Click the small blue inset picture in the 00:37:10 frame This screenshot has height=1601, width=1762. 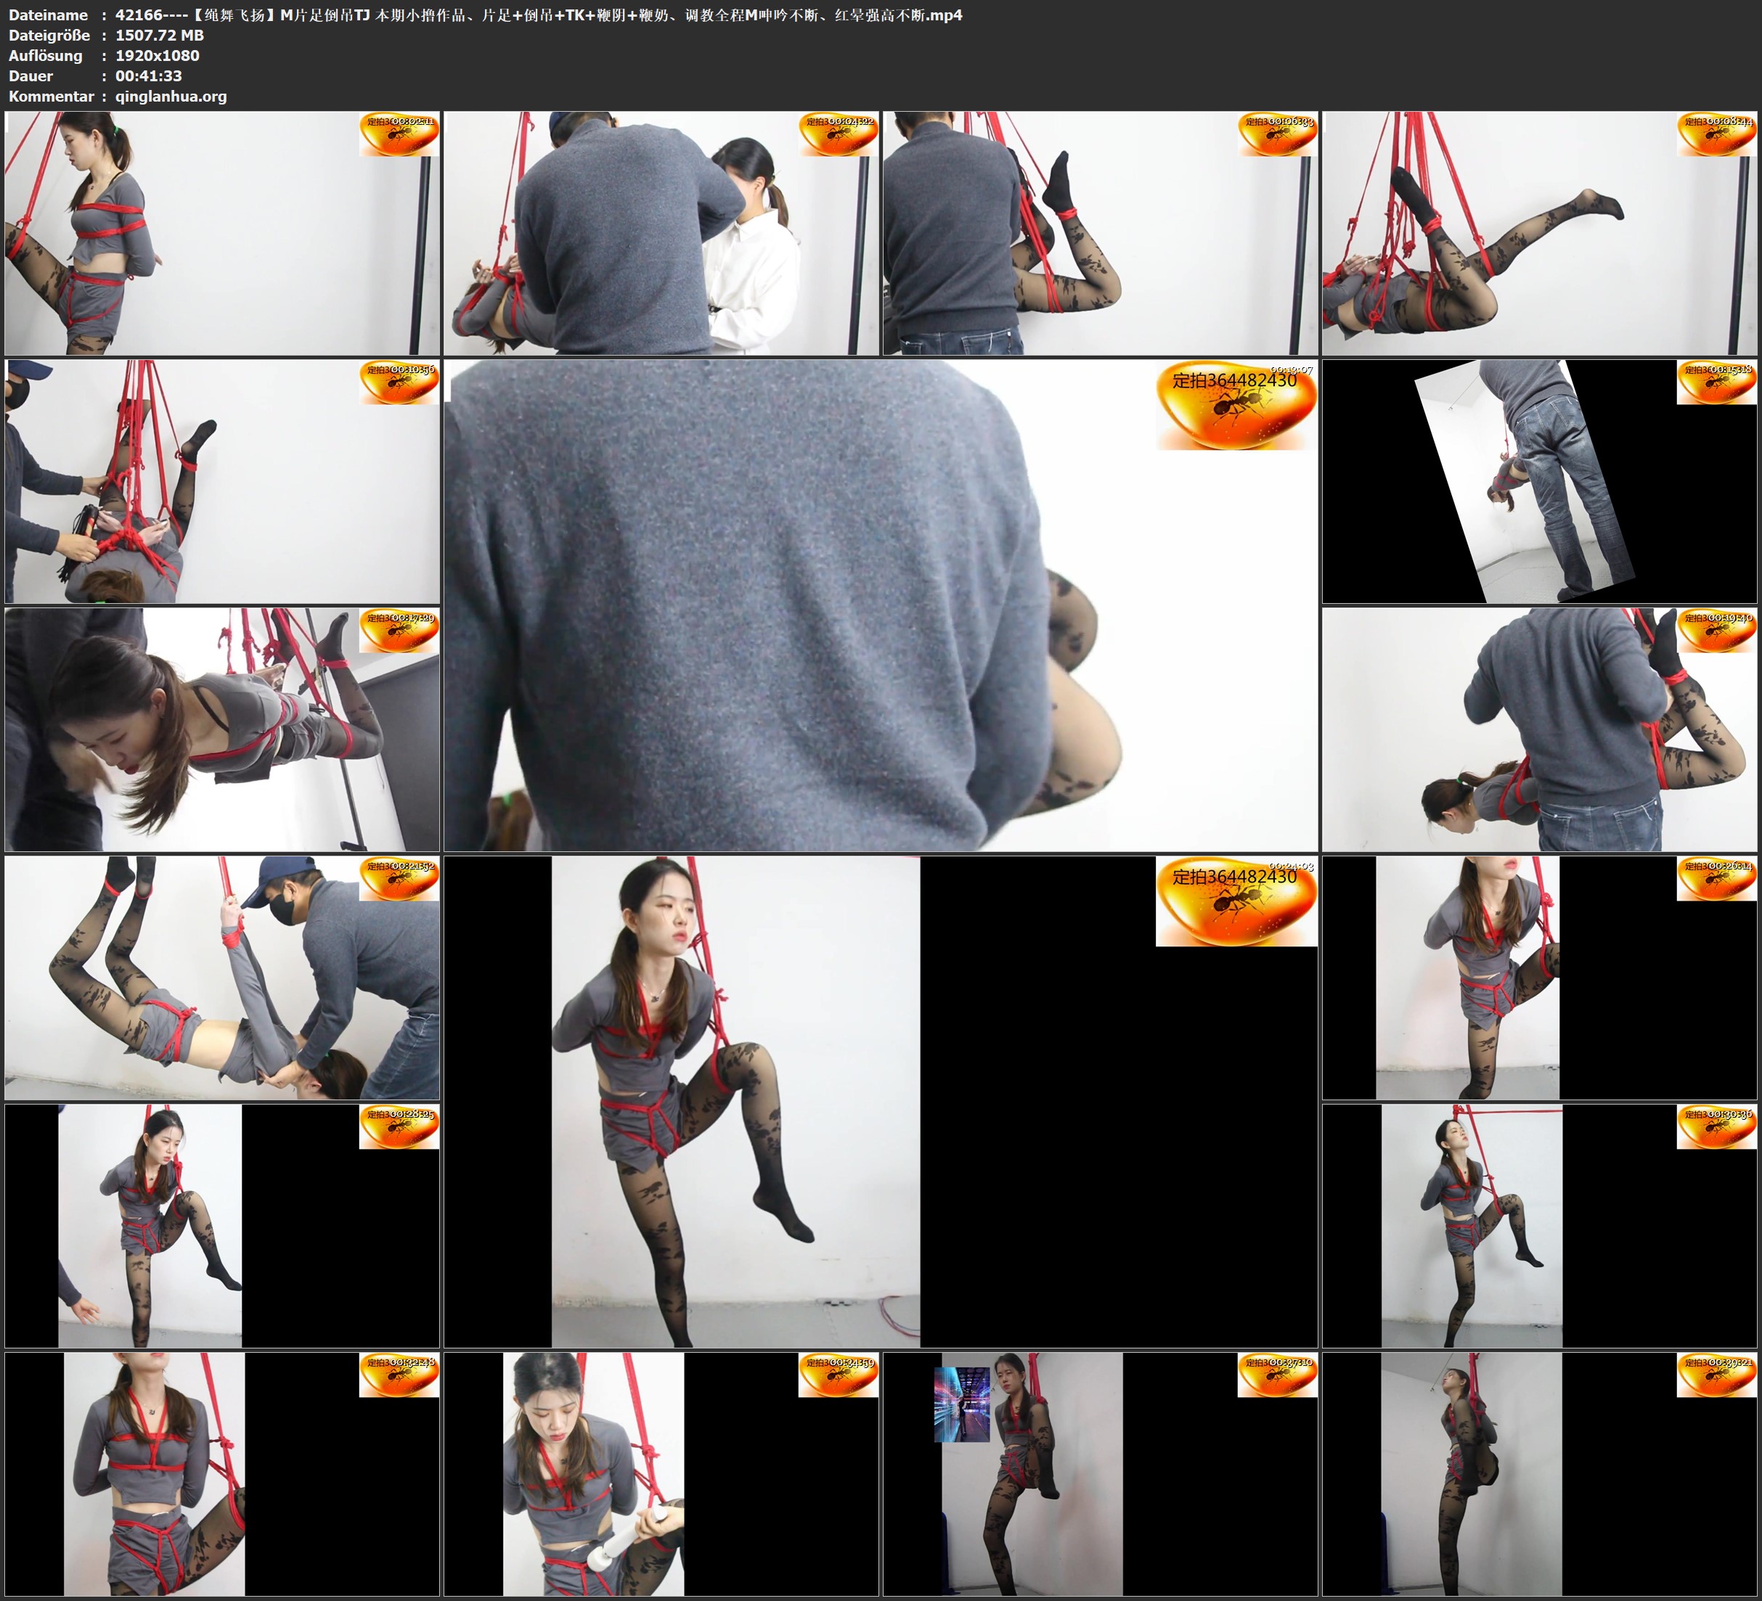[961, 1404]
